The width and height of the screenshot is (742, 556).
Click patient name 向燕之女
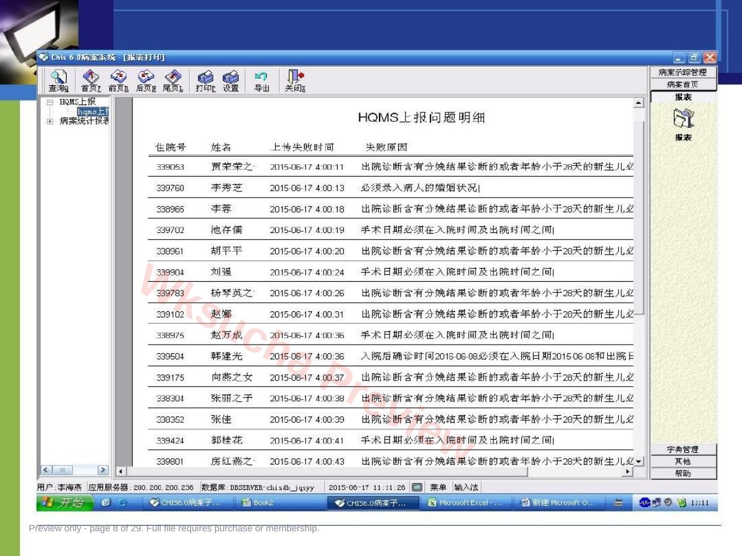[x=232, y=377]
